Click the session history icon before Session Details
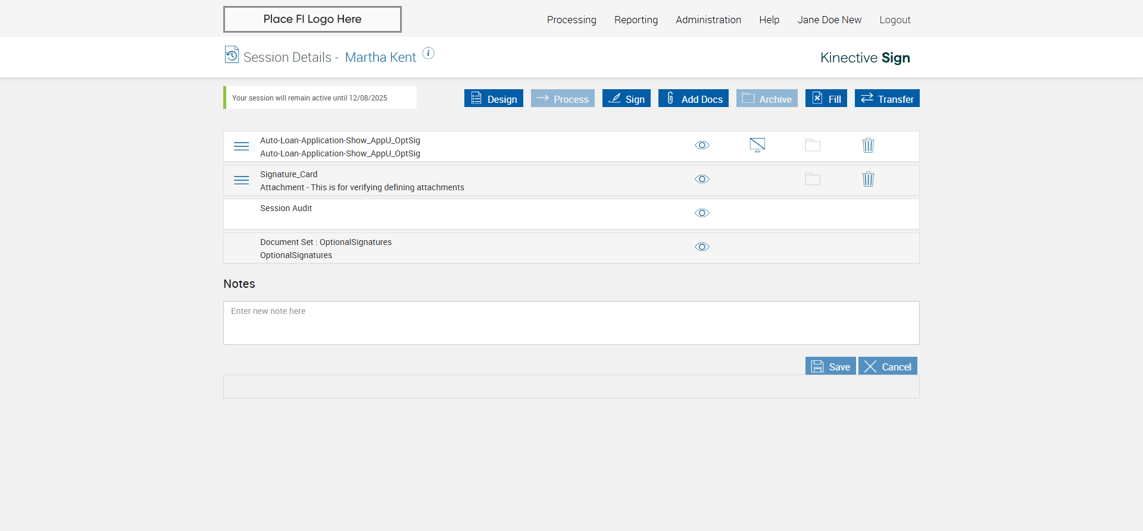The width and height of the screenshot is (1143, 531). tap(232, 55)
